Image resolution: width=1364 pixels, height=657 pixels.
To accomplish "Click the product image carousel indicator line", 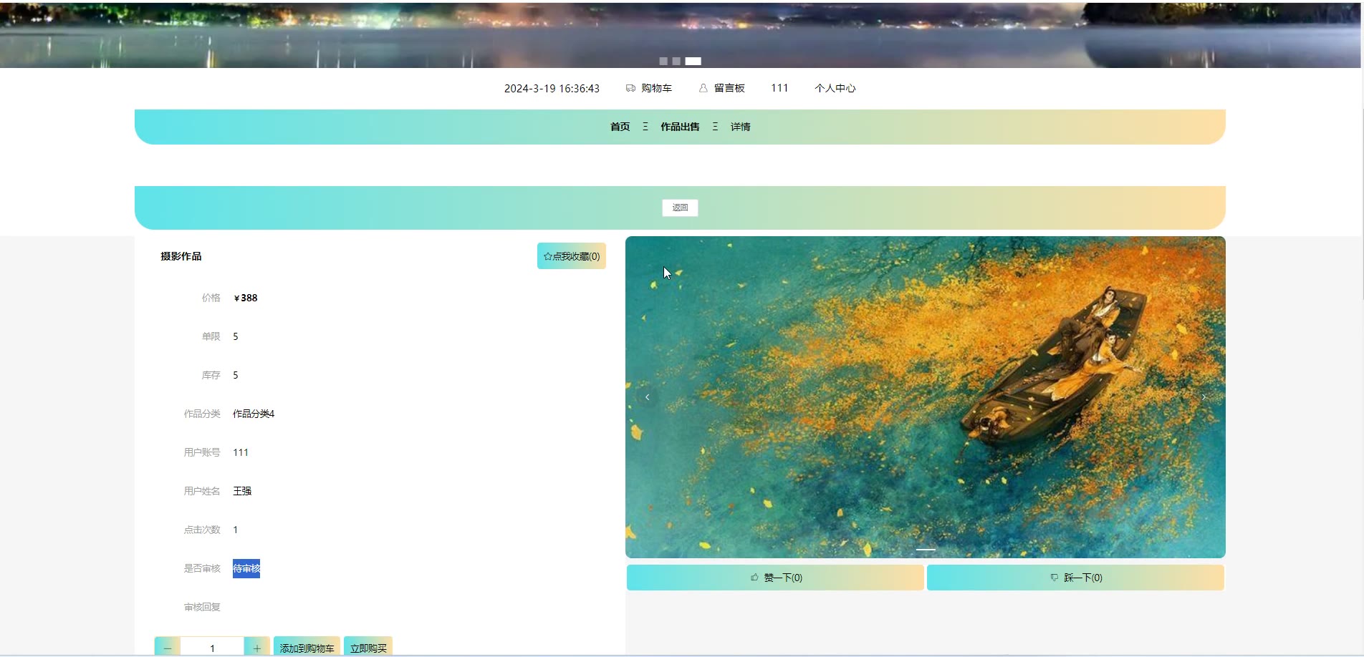I will coord(926,550).
